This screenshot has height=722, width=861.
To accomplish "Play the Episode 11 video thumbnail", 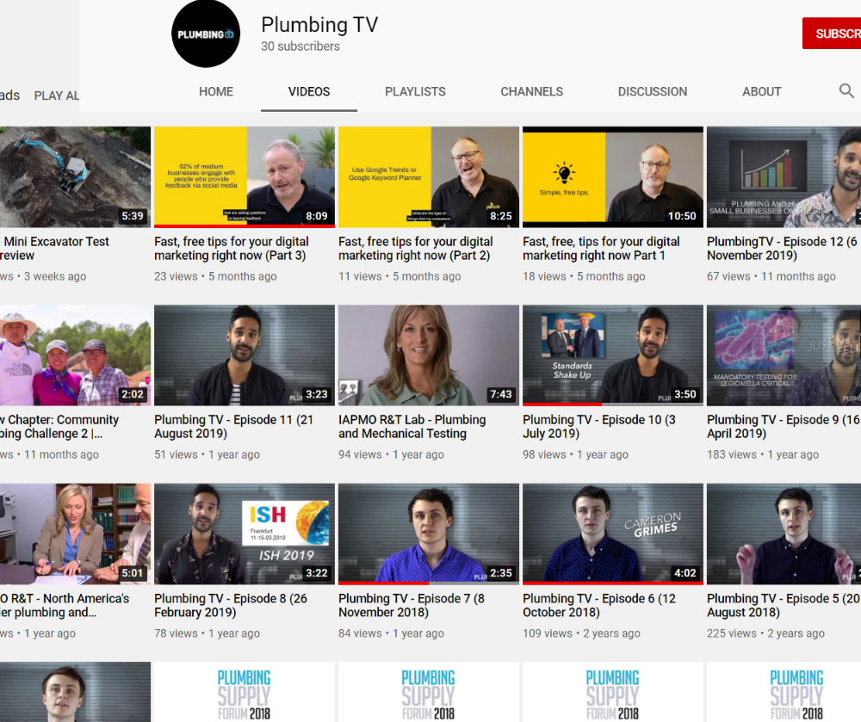I will click(x=245, y=355).
